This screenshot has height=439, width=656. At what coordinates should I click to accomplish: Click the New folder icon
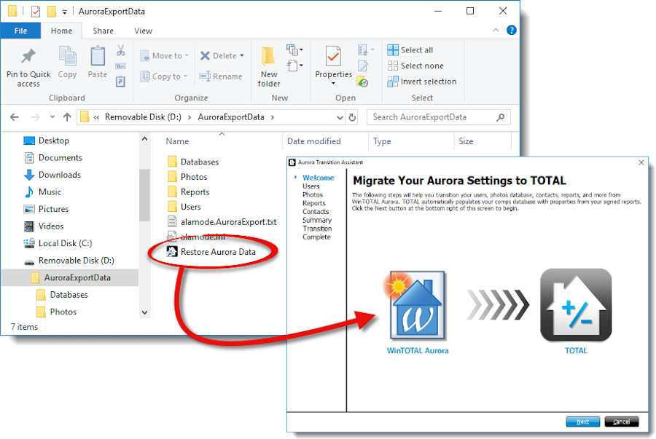(x=268, y=56)
